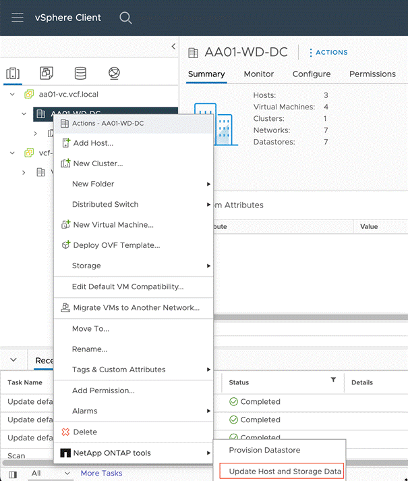
Task: Open the ACTIONS dropdown button
Action: [x=328, y=53]
